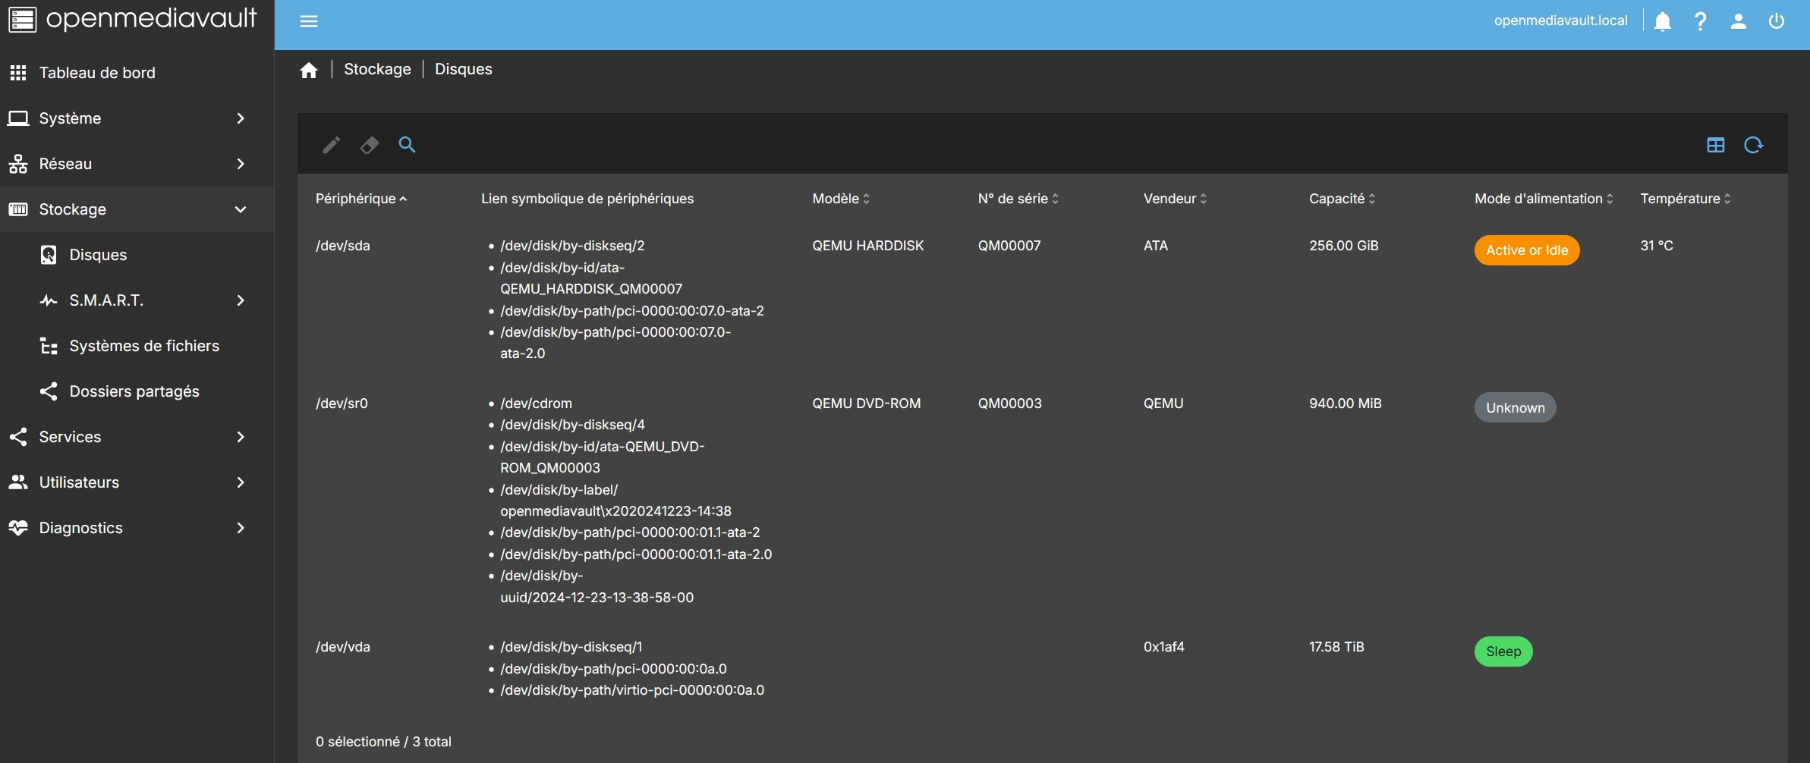Click the Systèmes de fichiers tree icon
The image size is (1810, 763).
click(x=49, y=346)
